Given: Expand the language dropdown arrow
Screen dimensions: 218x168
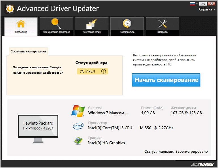Looking at the screenshot, I should [x=197, y=4].
